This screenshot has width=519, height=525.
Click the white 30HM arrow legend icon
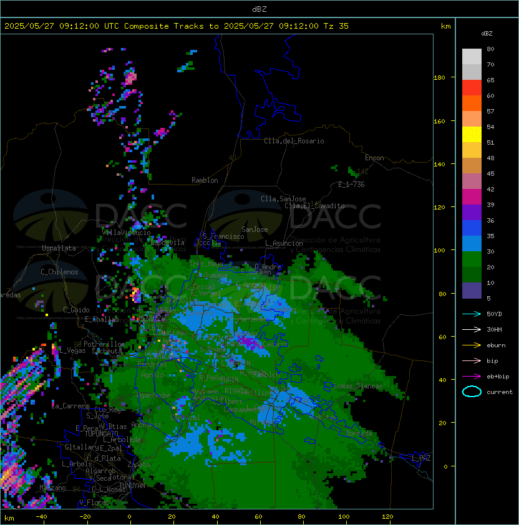coord(472,330)
